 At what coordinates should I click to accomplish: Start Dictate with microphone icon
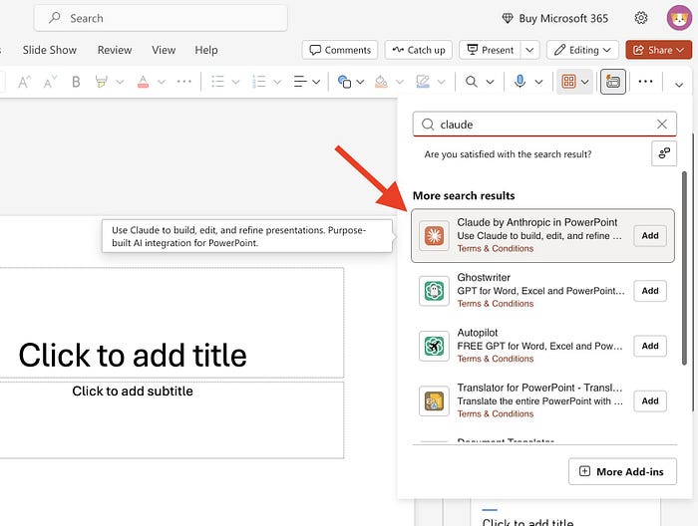pyautogui.click(x=520, y=82)
